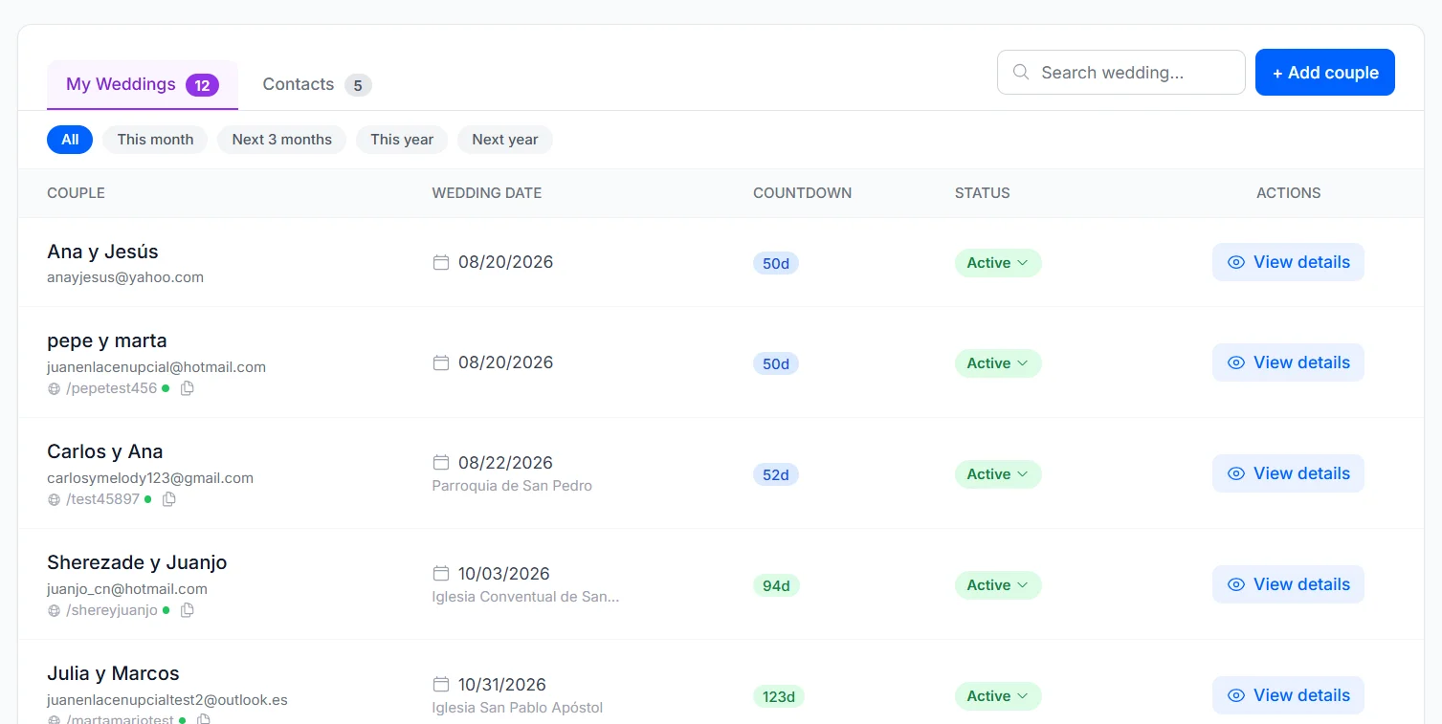Viewport: 1442px width, 724px height.
Task: Click globe icon beside /test45897
Action: (x=54, y=500)
